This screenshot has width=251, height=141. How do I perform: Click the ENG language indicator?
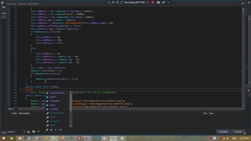pos(234,138)
